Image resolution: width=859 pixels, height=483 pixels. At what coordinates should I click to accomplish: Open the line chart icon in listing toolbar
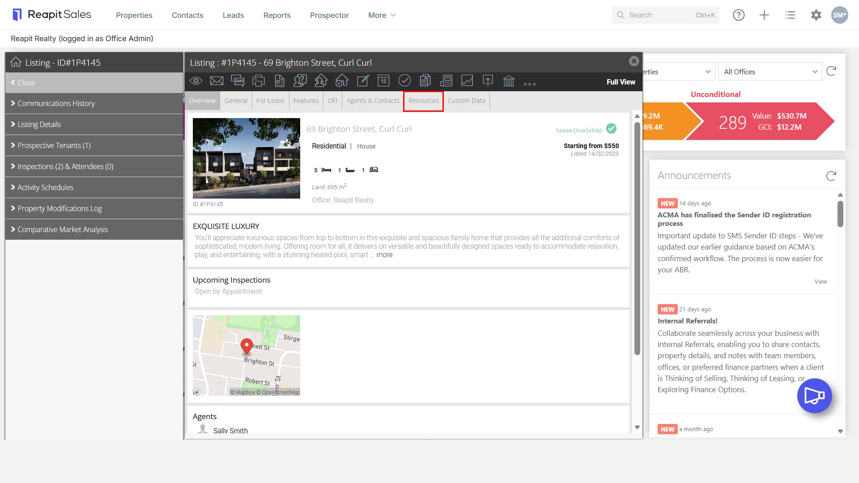click(x=467, y=80)
